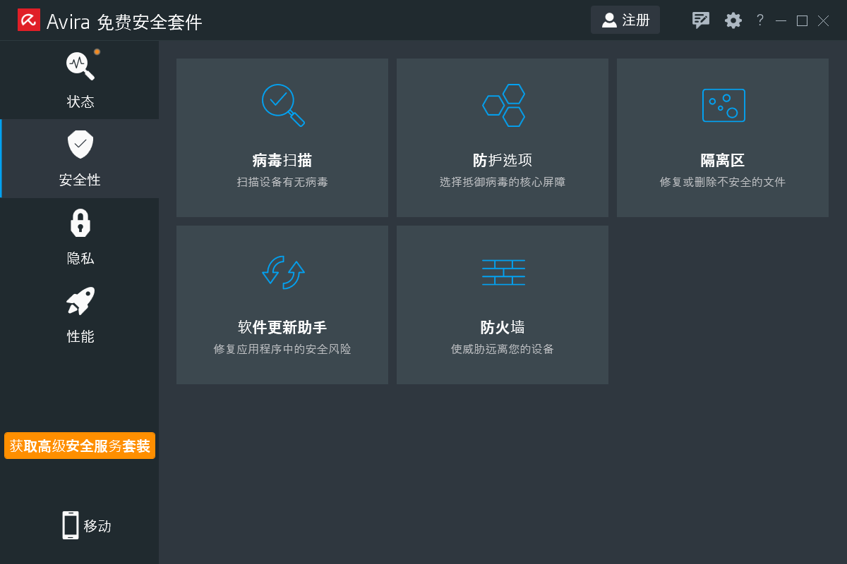
Task: Click the text 使威胁远离您的设备
Action: coord(503,349)
